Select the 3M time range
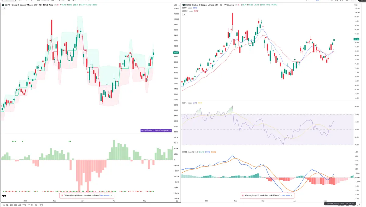The width and height of the screenshot is (366, 207). click(x=15, y=205)
